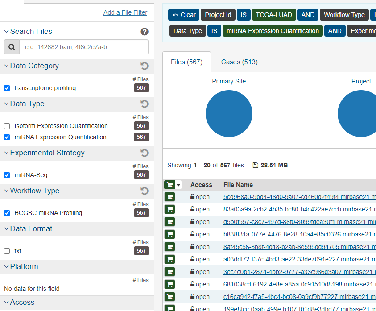The image size is (376, 311).
Task: Click the open lock icon for file 83a03a9a
Action: (192, 209)
